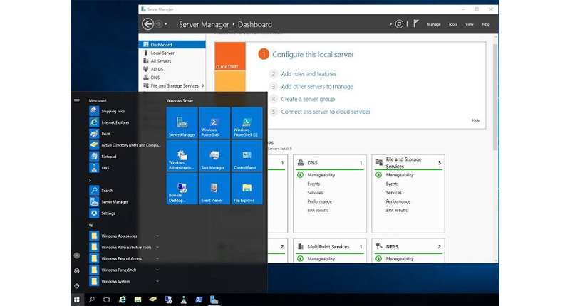570x306 pixels.
Task: Hide the Quick Start welcome panel
Action: [475, 120]
